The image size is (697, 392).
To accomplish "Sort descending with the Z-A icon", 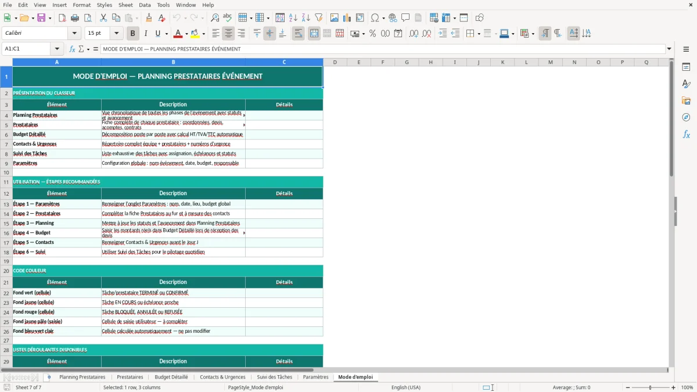I will click(306, 18).
